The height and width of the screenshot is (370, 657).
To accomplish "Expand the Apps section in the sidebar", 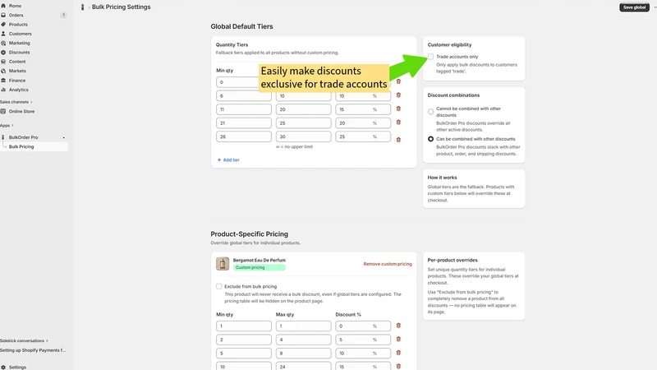I will (7, 126).
